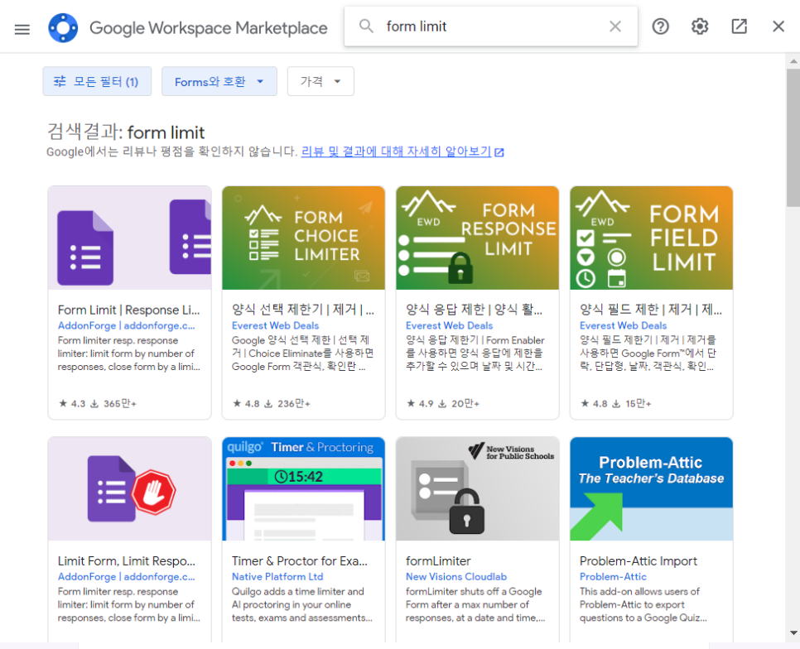
Task: Click formLimiter description text
Action: click(x=475, y=604)
